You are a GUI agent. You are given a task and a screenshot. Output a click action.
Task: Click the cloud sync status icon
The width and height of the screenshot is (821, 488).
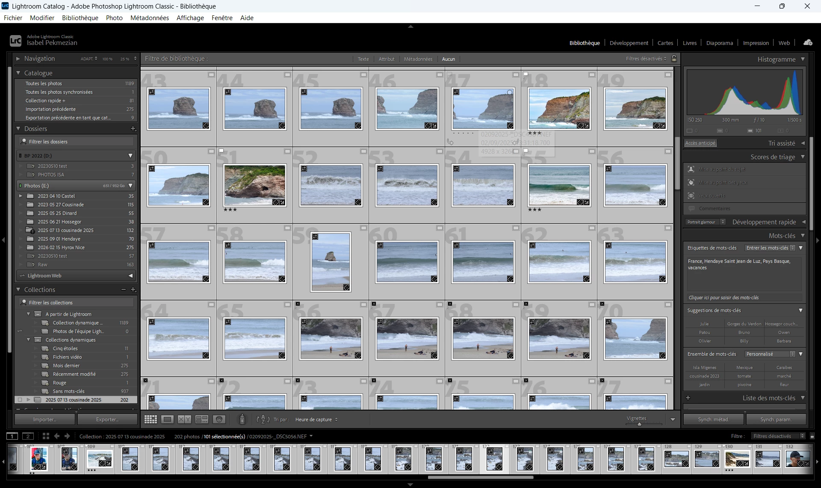coord(808,42)
